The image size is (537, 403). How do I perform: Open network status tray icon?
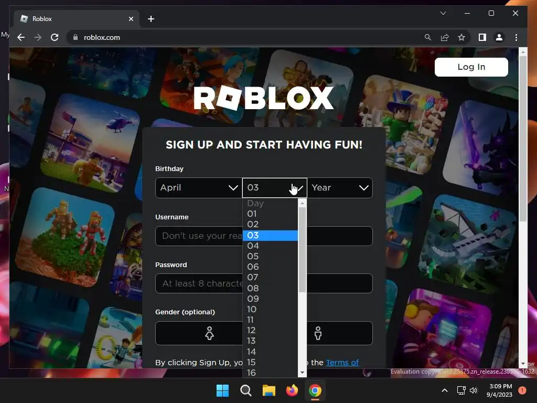(461, 390)
